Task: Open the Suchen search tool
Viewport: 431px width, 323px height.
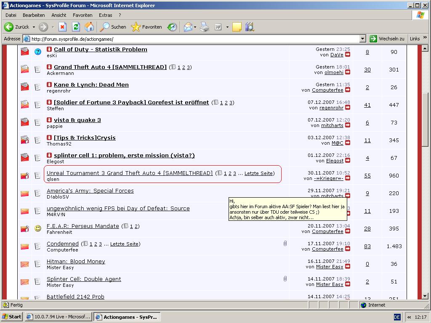Action: coord(113,27)
